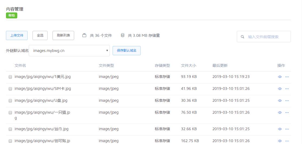302x144 pixels.
Task: Click eye icon for SIM卡.jpg row
Action: (x=280, y=89)
